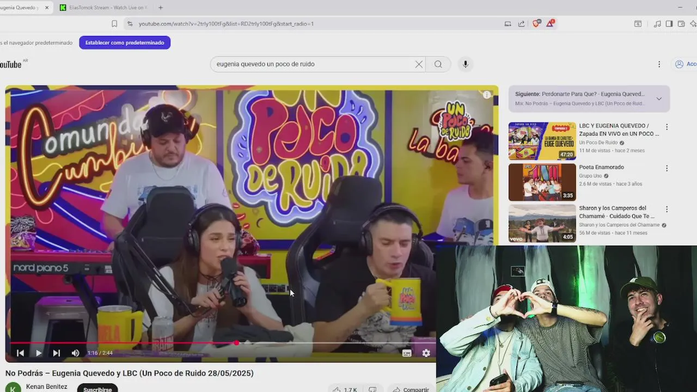Click the Suscribirse button
The height and width of the screenshot is (392, 697).
click(97, 389)
